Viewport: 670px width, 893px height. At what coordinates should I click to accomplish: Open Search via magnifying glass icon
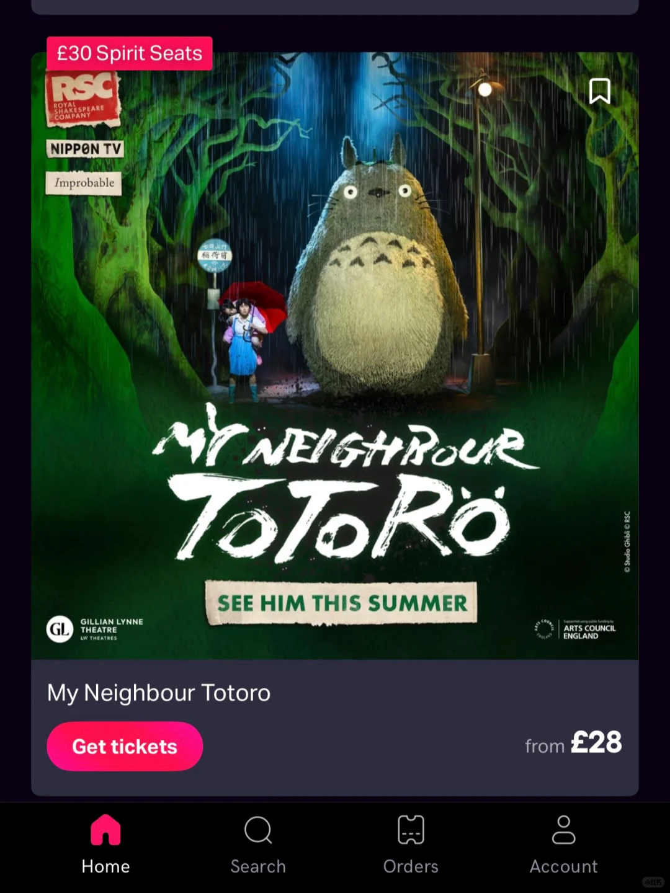[x=258, y=830]
